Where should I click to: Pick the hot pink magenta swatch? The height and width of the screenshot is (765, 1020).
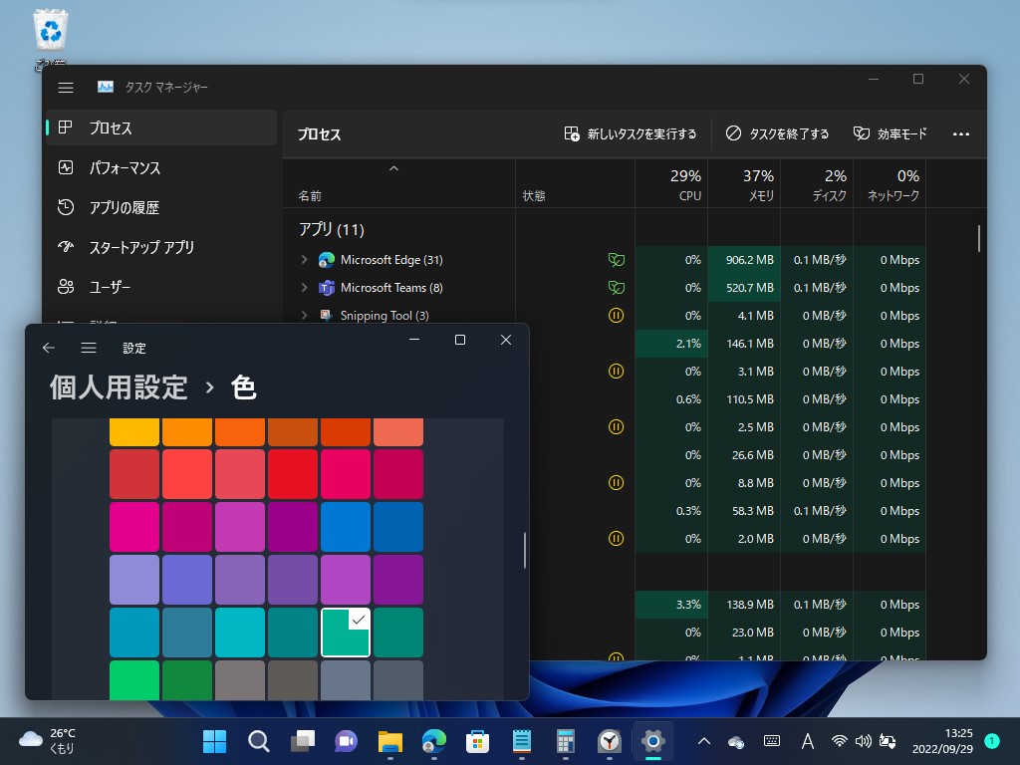tap(134, 527)
